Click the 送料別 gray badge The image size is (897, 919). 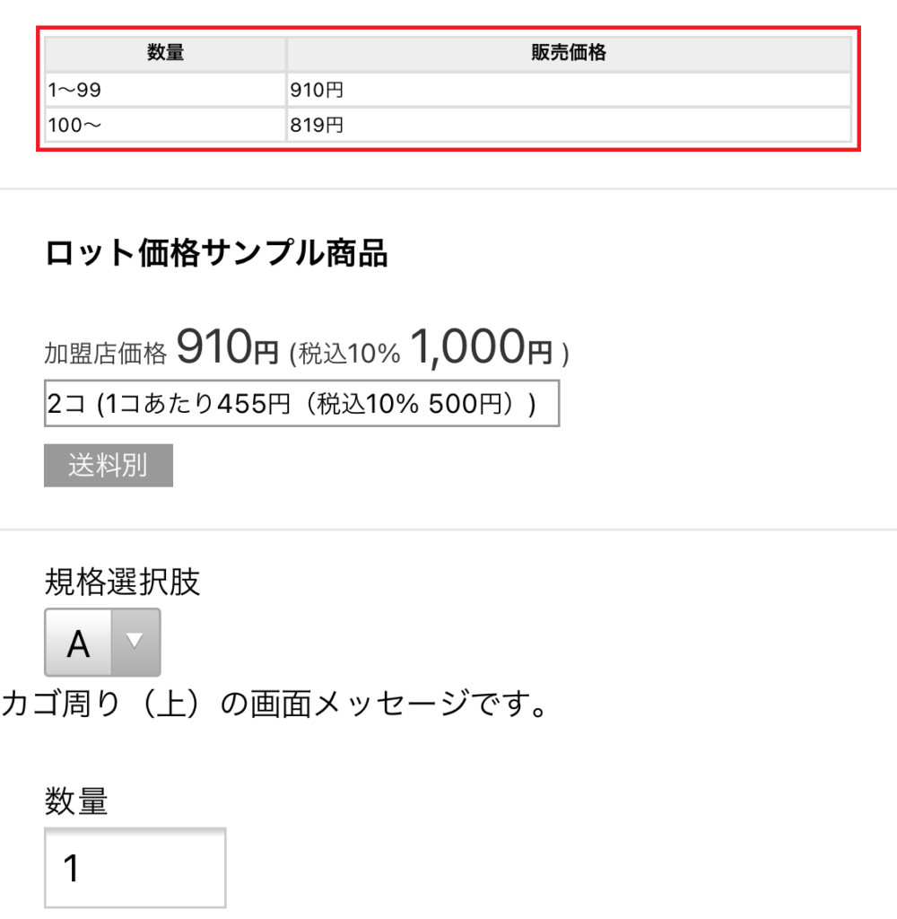(109, 466)
